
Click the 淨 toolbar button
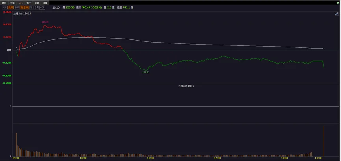coord(31,7)
